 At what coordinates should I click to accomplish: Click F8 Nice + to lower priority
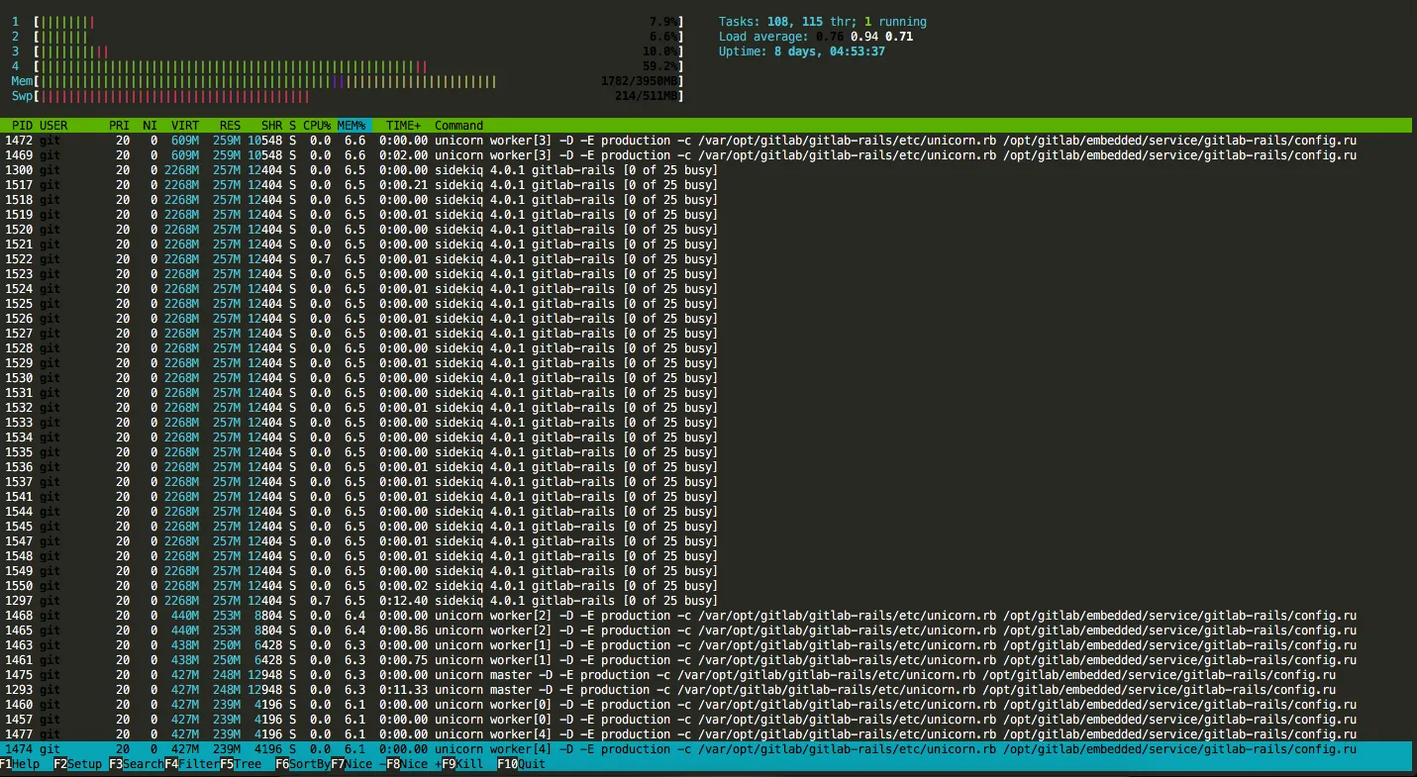coord(412,764)
